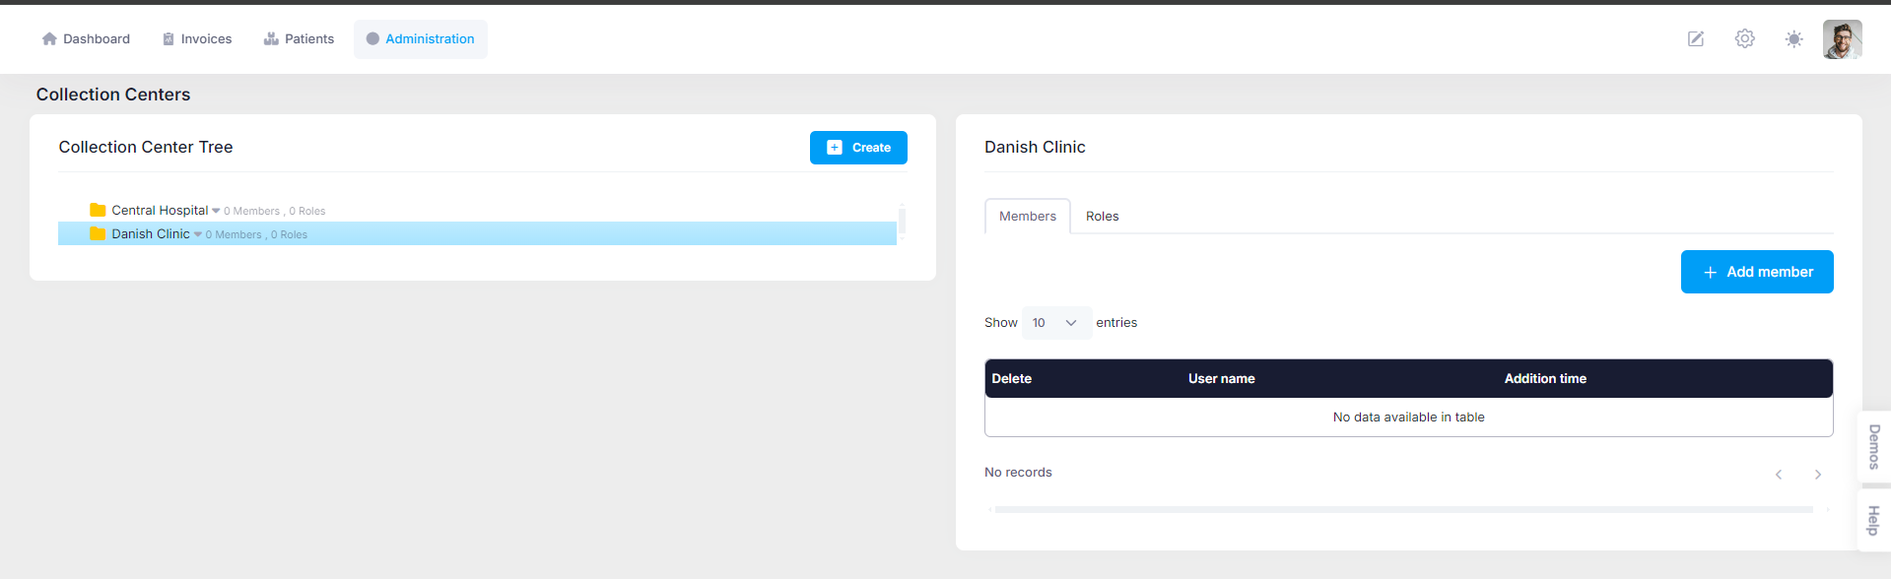
Task: Expand the Central Hospital dropdown caret
Action: click(x=216, y=211)
